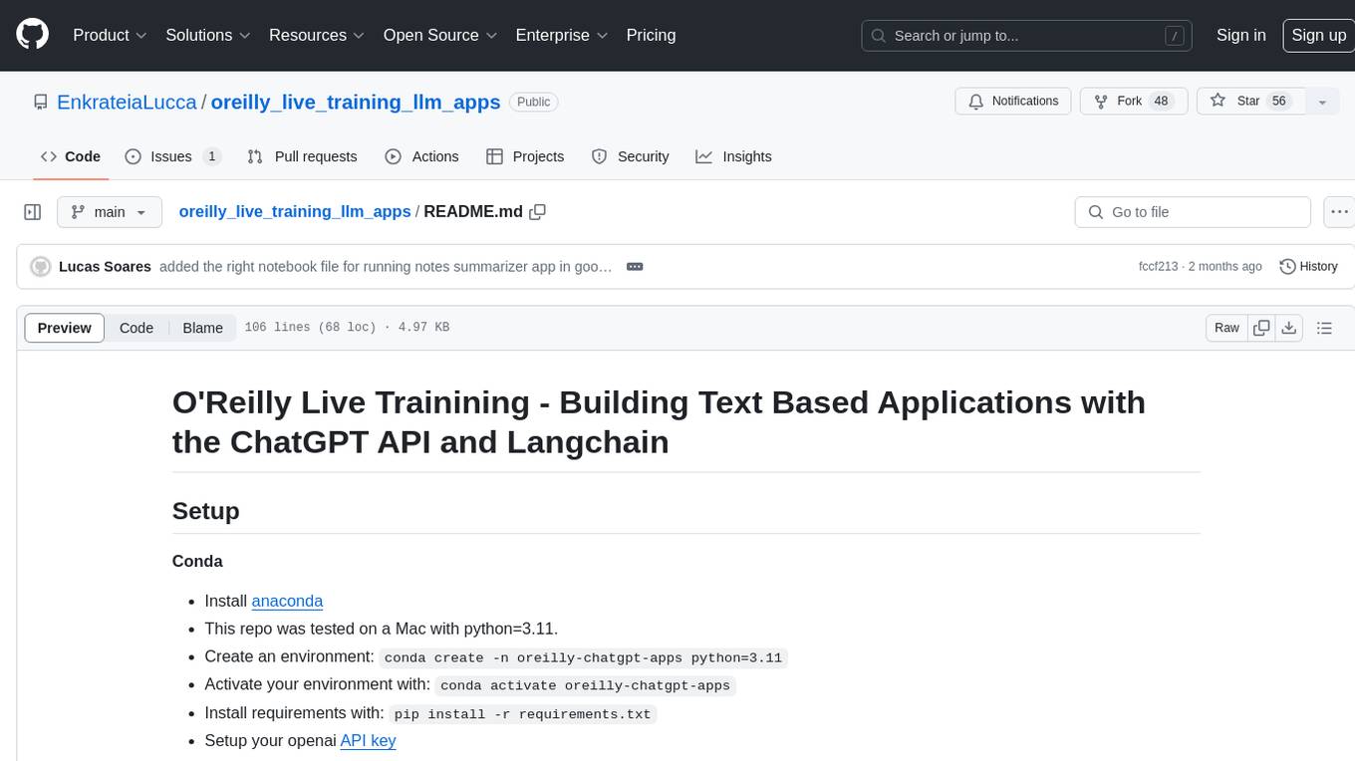Image resolution: width=1355 pixels, height=761 pixels.
Task: Open the Pricing page
Action: tap(651, 35)
